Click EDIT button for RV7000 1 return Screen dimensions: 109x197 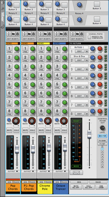(x=80, y=51)
